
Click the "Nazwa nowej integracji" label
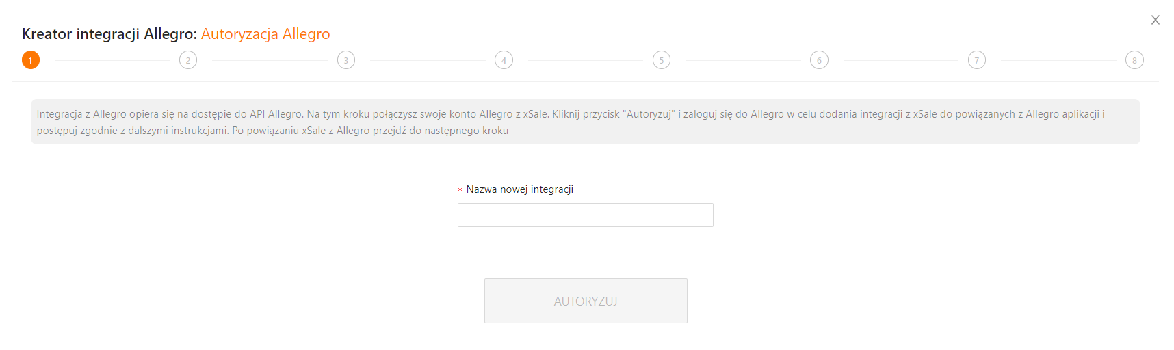pos(520,189)
